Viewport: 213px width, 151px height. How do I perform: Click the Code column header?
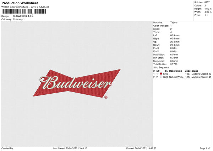187,71
